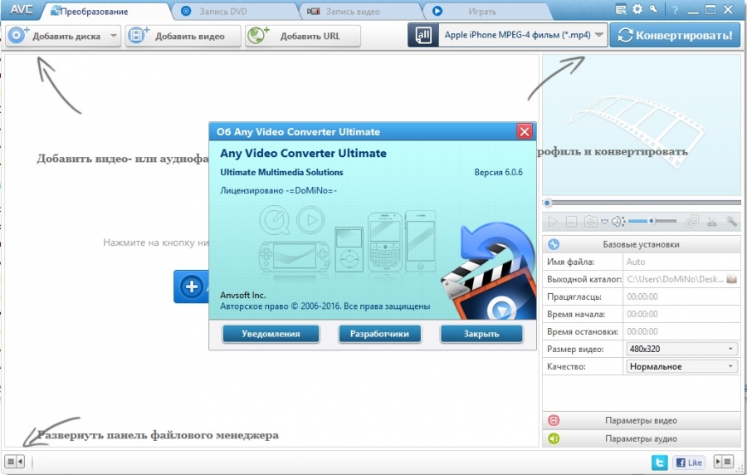
Task: Browse the output folder icon
Action: pos(731,279)
